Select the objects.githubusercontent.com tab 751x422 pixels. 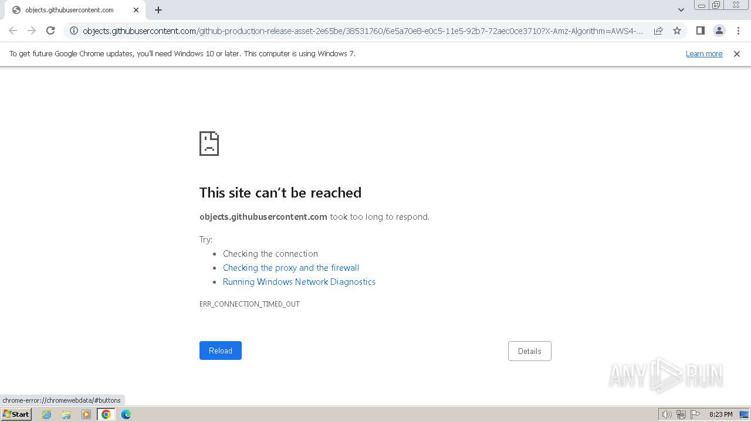(x=75, y=10)
